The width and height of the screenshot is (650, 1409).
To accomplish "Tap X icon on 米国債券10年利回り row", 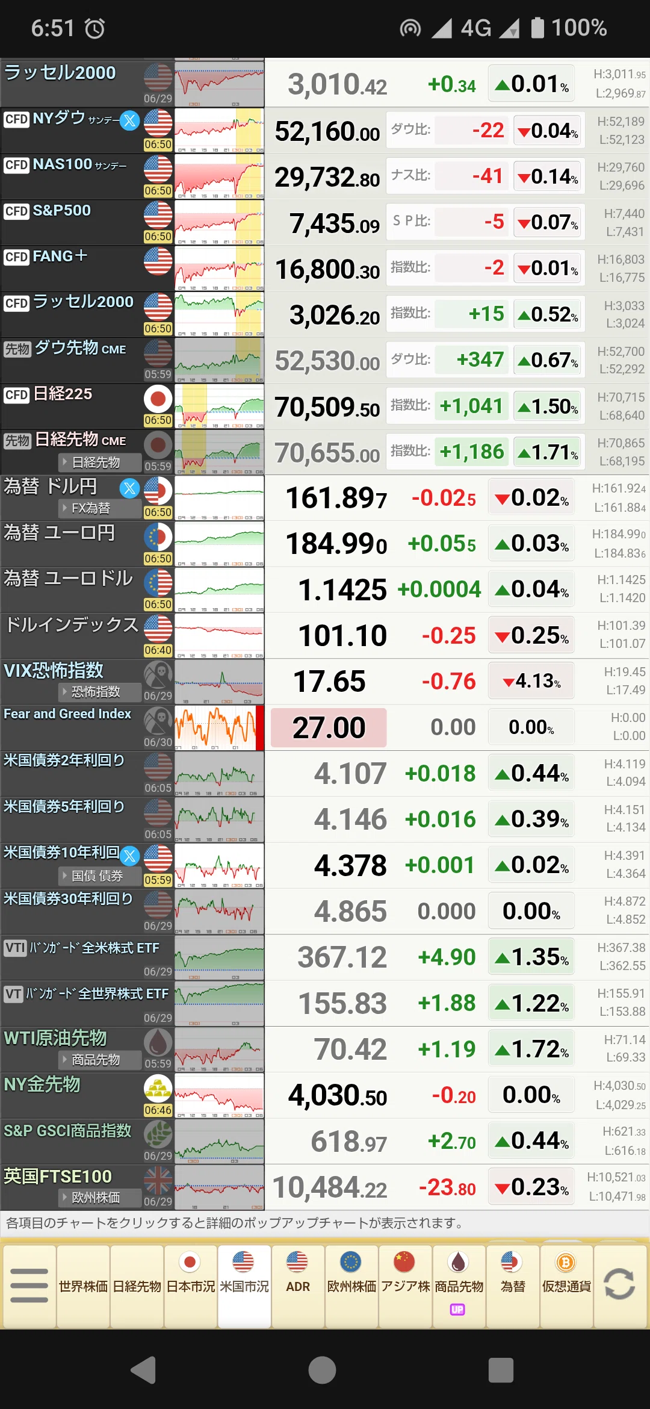I will coord(129,856).
